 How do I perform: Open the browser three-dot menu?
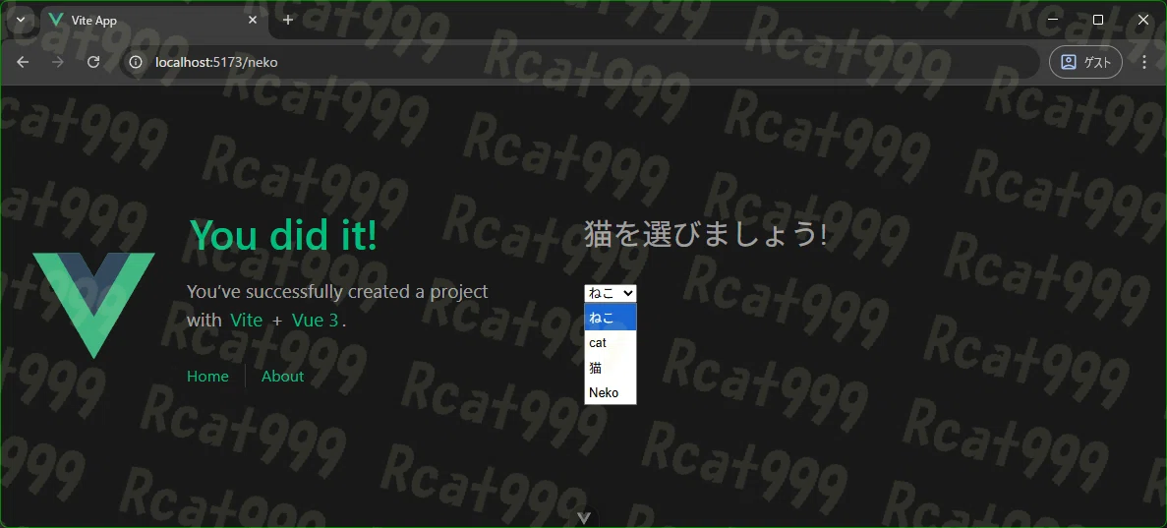click(1144, 62)
